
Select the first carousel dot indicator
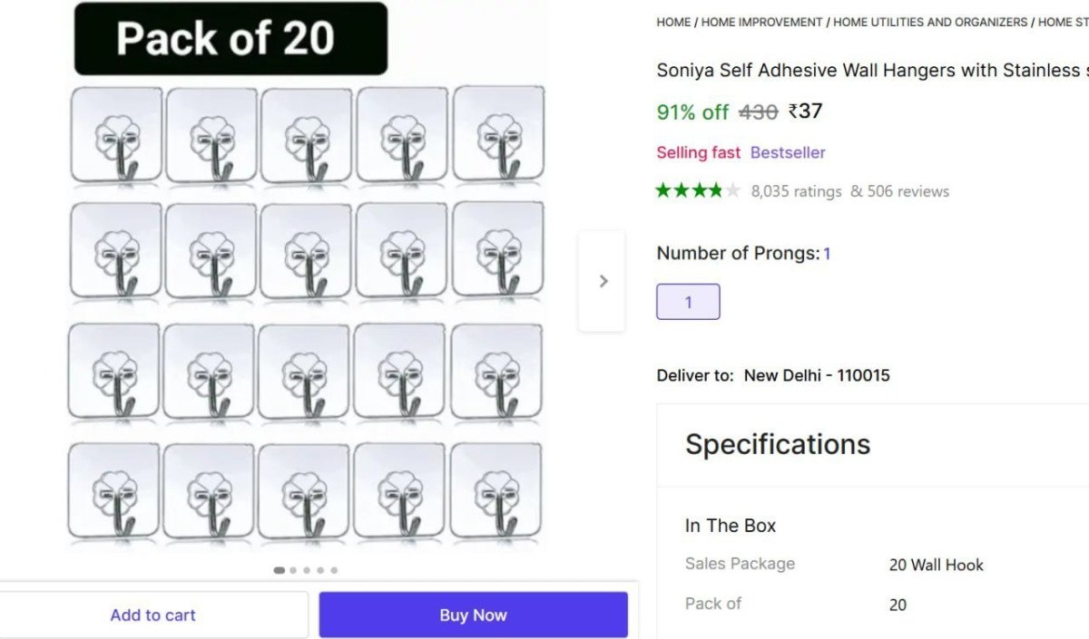coord(278,570)
